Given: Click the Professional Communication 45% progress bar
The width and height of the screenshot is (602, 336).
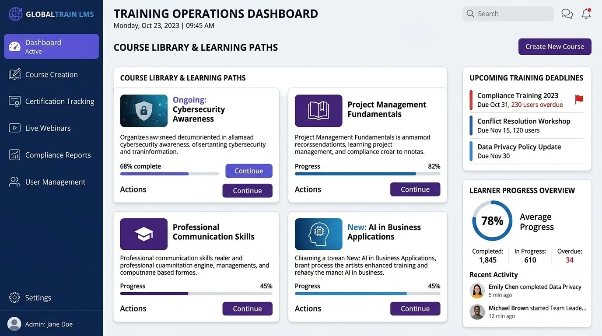Looking at the screenshot, I should click(196, 294).
